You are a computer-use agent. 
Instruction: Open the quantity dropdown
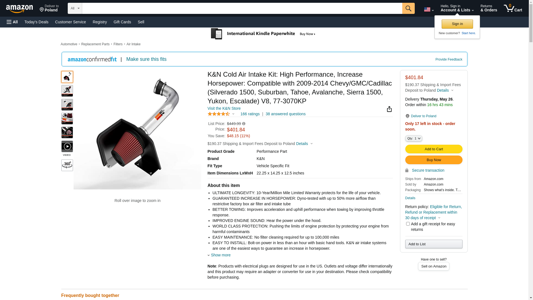(414, 138)
